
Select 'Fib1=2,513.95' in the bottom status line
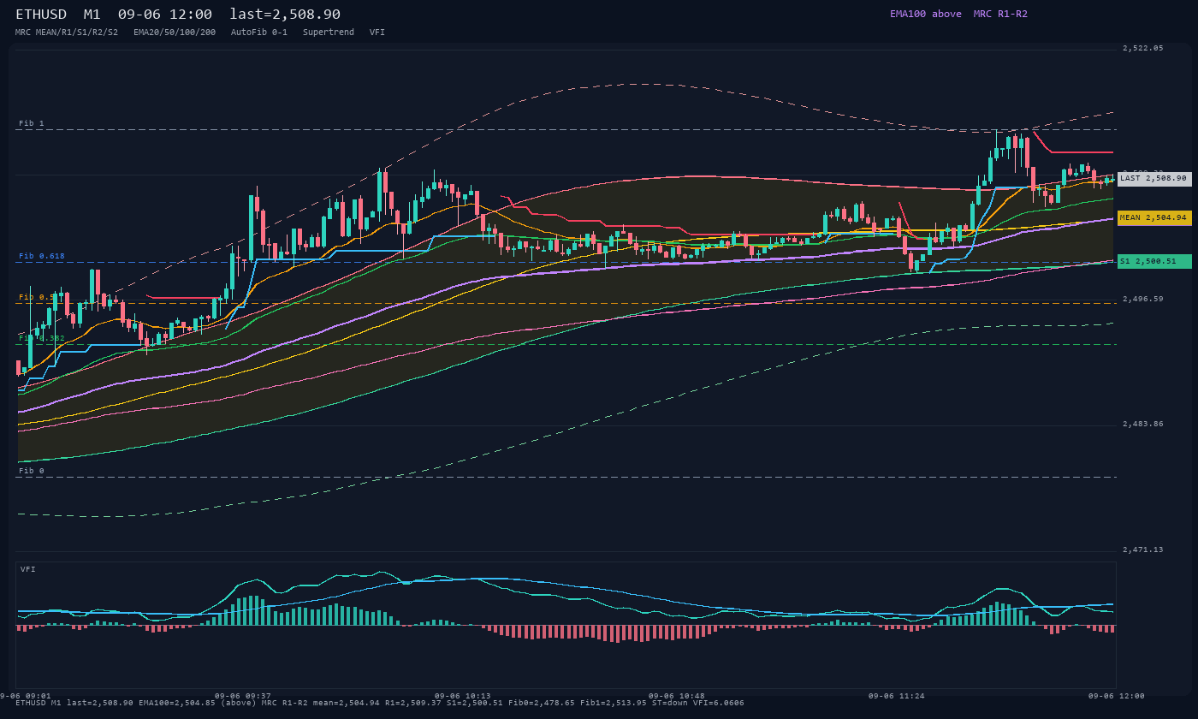(x=612, y=703)
